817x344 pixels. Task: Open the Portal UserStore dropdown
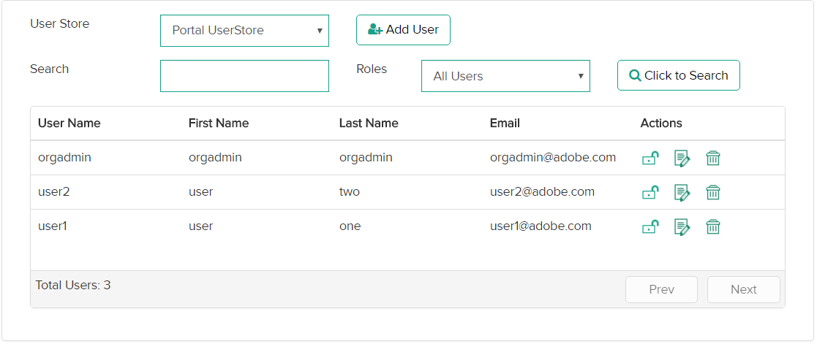point(244,31)
